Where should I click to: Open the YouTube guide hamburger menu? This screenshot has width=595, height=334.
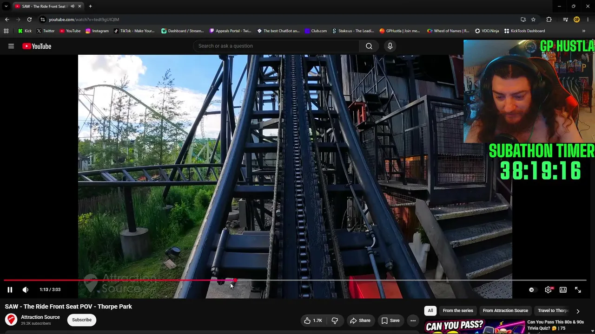[11, 46]
